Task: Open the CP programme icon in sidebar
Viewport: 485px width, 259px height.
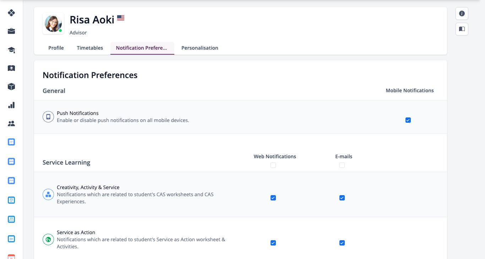Action: coord(11,142)
